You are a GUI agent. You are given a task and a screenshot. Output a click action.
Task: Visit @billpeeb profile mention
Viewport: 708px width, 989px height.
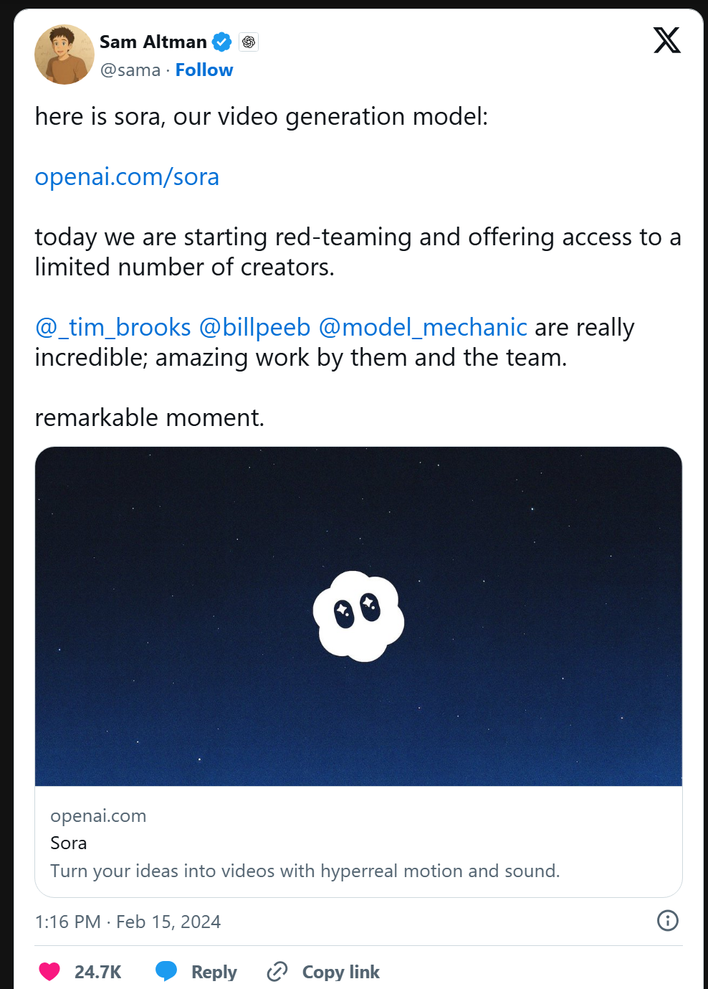point(254,327)
